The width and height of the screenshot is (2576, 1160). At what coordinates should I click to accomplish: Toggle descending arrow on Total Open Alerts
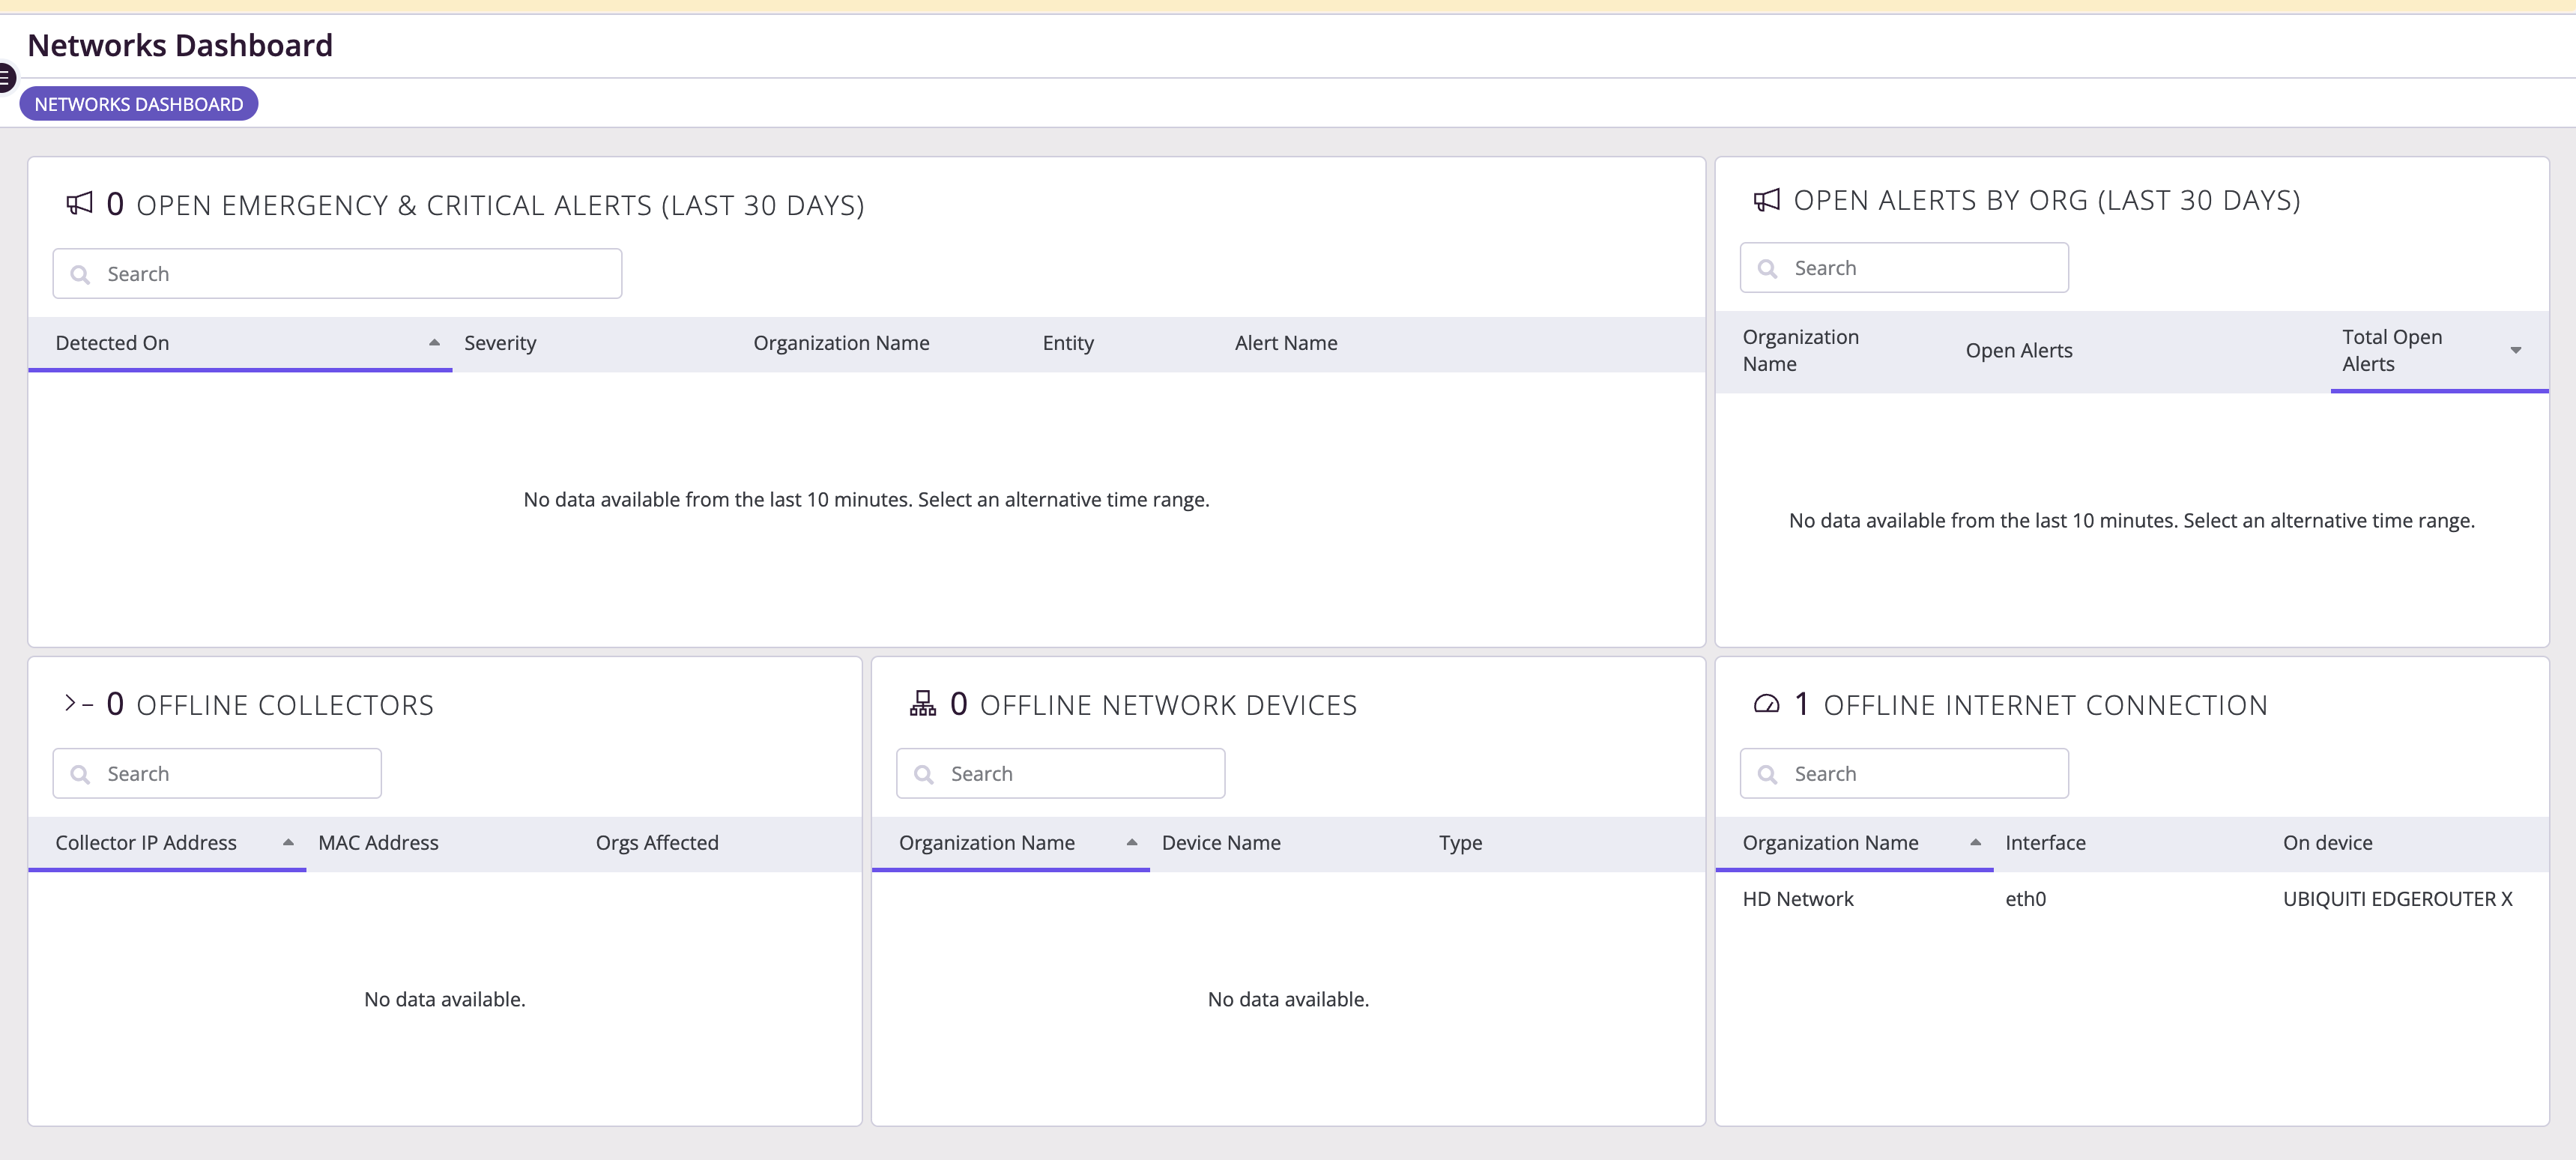tap(2516, 350)
